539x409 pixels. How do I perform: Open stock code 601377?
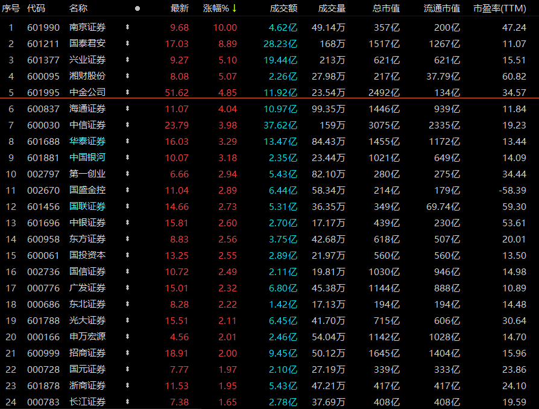click(x=43, y=60)
